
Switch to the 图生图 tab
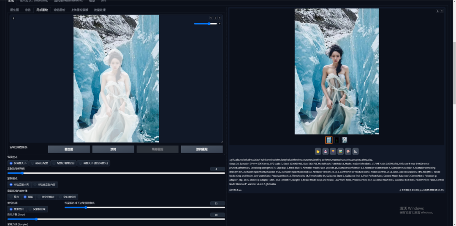point(14,10)
